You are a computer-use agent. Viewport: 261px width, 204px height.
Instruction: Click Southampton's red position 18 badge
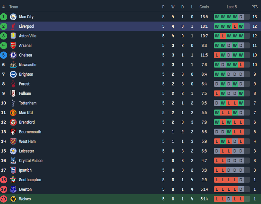tap(4, 180)
